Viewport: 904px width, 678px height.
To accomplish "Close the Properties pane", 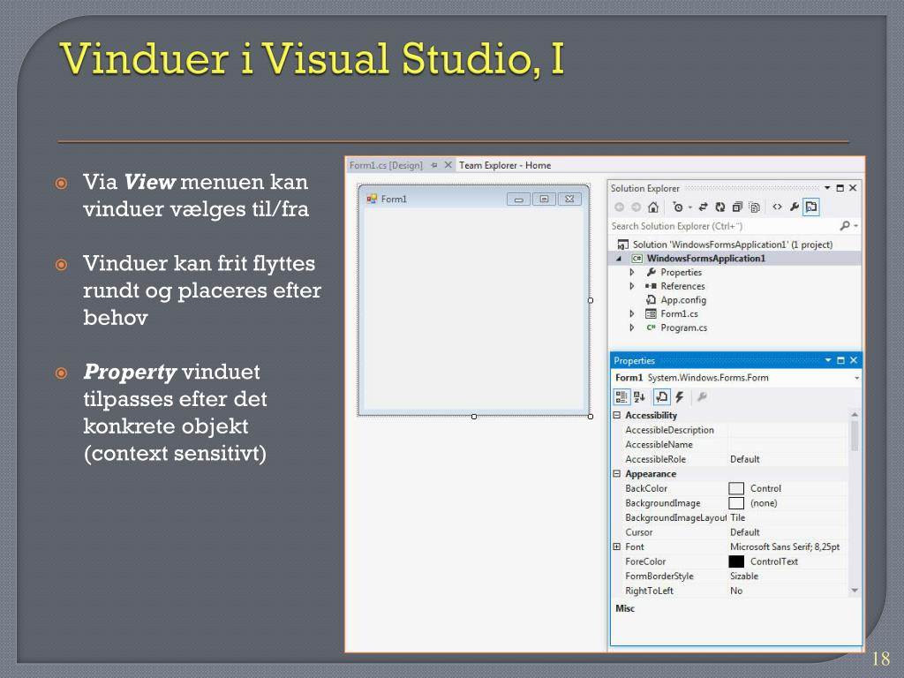I will [854, 360].
